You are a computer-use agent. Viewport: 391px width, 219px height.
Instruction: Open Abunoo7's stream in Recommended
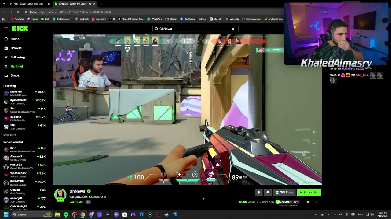click(24, 158)
